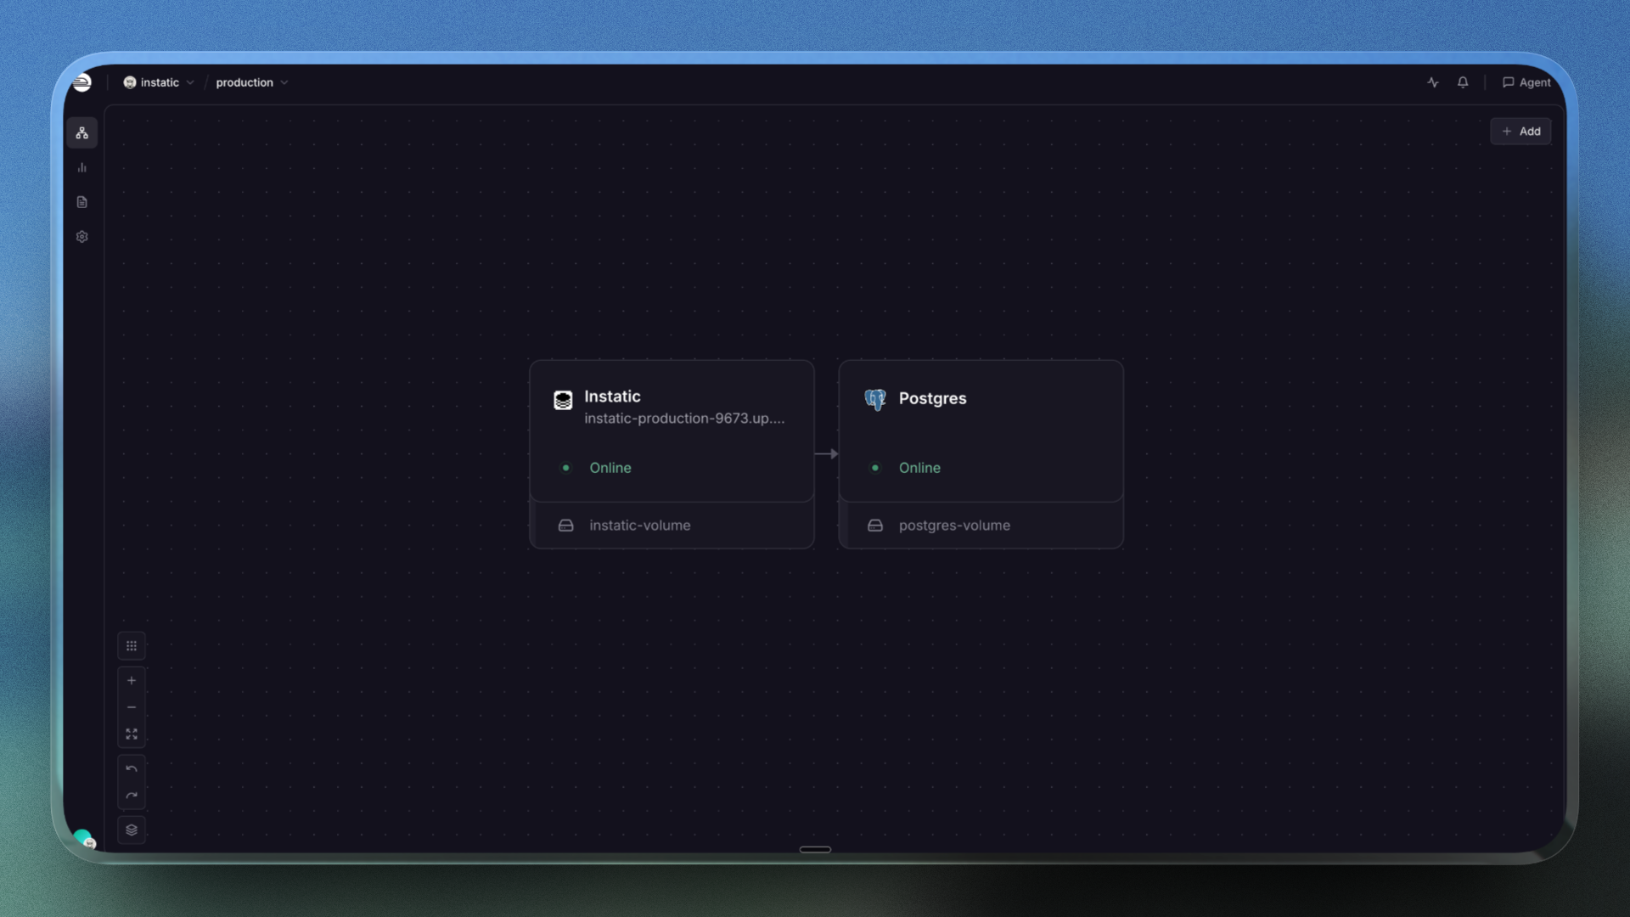Click the postgres-volume disk icon
The height and width of the screenshot is (917, 1630).
click(875, 526)
